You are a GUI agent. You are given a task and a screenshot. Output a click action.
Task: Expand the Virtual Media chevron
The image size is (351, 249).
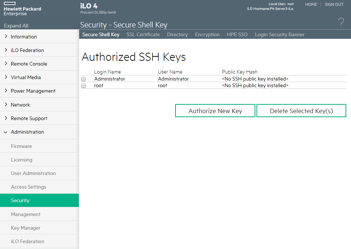[6, 77]
